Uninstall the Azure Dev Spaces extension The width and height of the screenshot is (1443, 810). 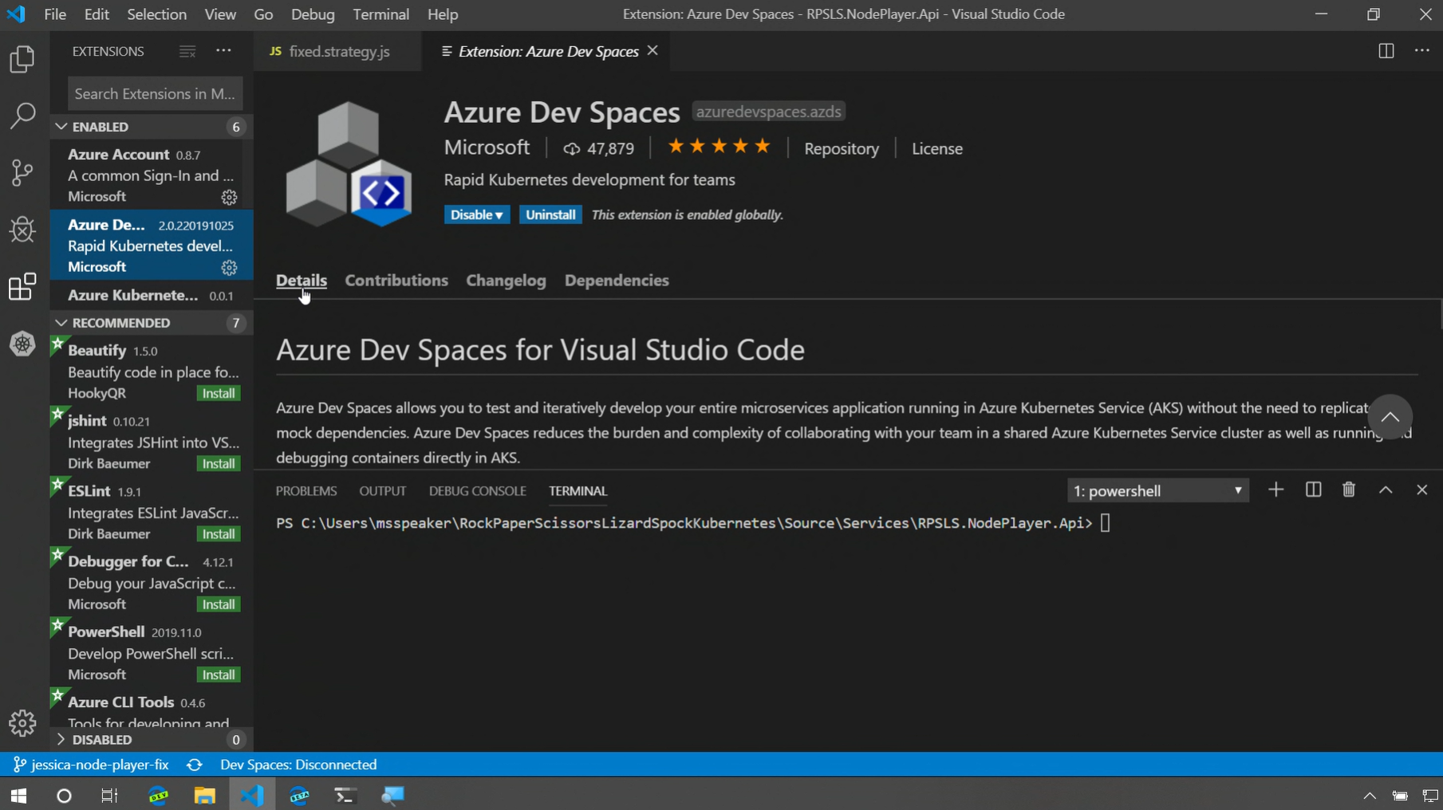pos(550,215)
